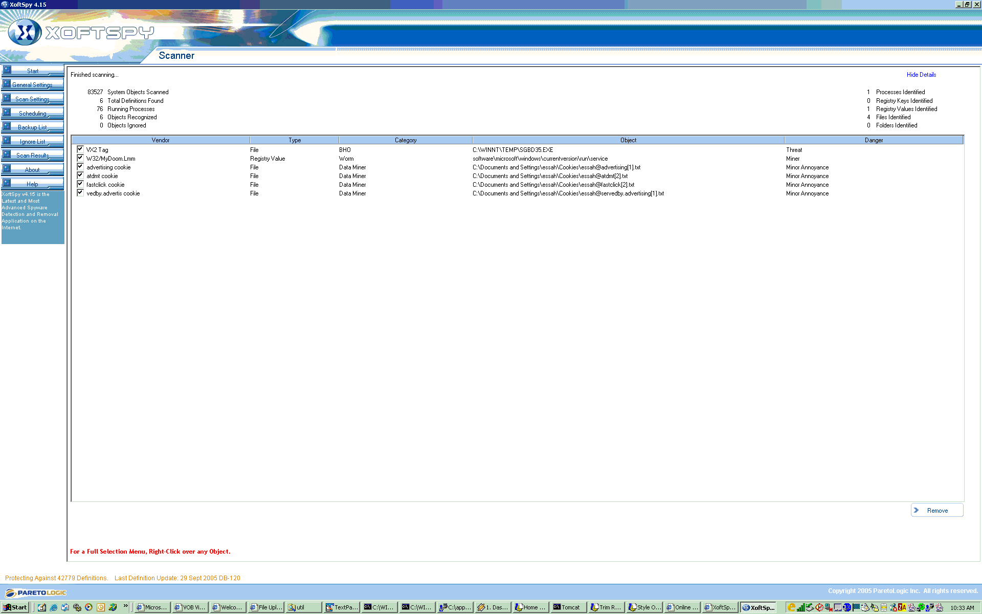Image resolution: width=982 pixels, height=614 pixels.
Task: Click the orange clock quick launch icon
Action: click(x=101, y=607)
